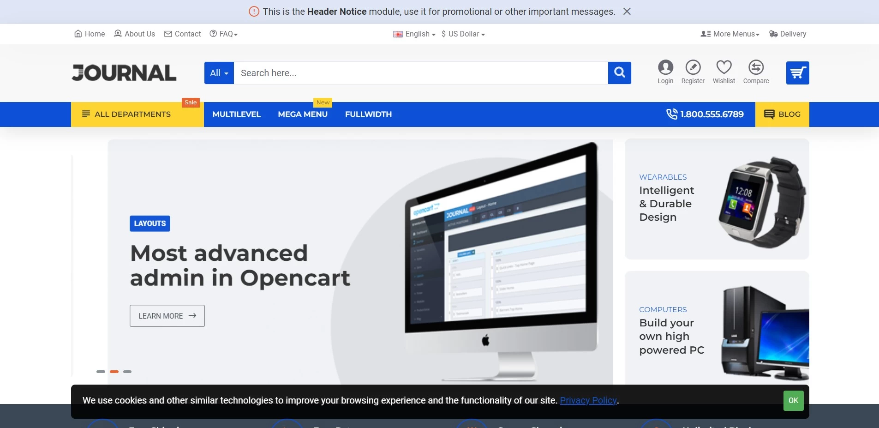Click the Layouts badge on the slider
Screen dimensions: 879x428
[150, 223]
